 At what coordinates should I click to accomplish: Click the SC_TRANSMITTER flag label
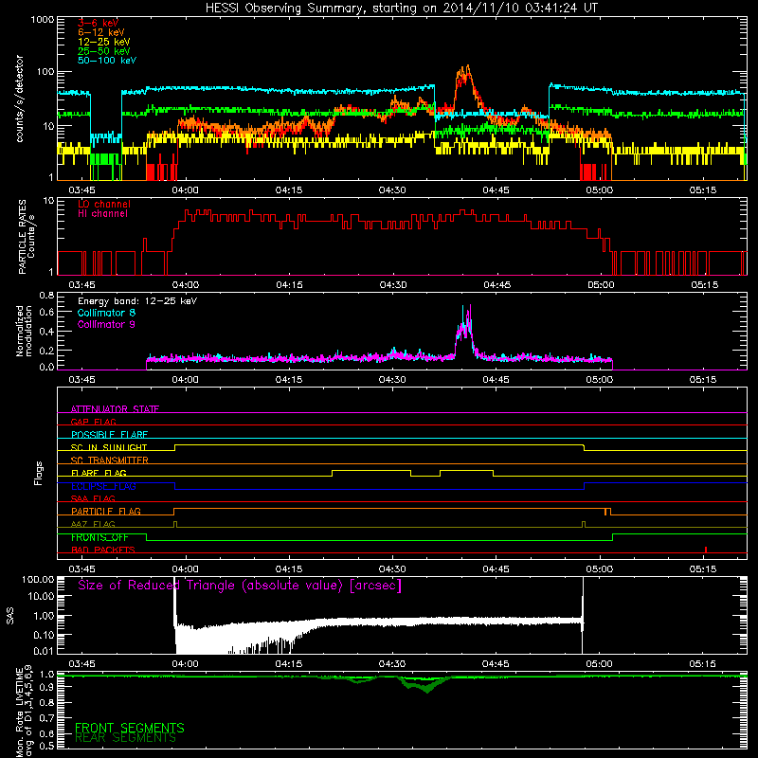110,460
